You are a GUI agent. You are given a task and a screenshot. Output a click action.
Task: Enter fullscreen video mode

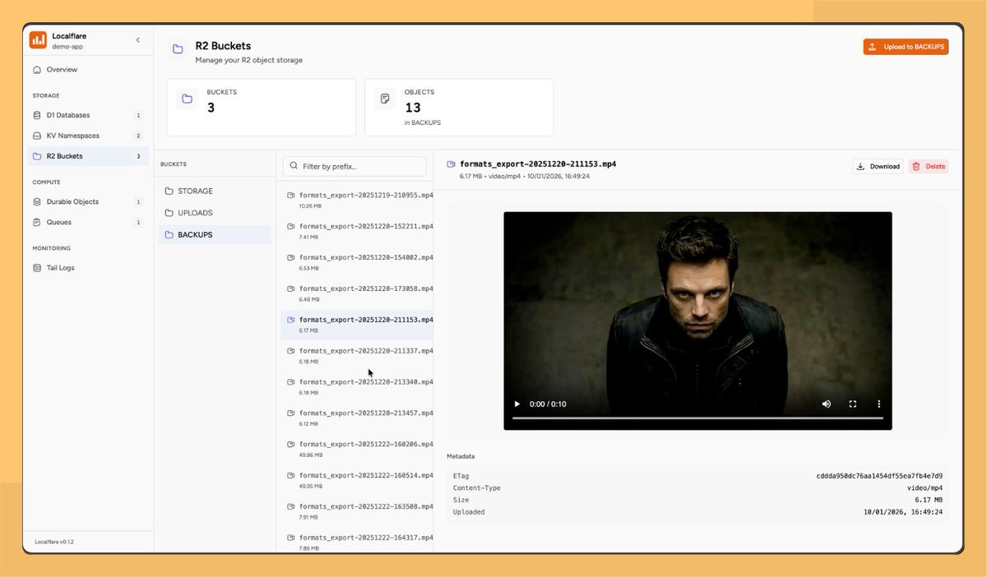click(853, 404)
